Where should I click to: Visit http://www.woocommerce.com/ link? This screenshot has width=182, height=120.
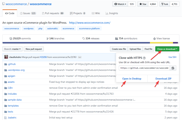(x=90, y=23)
